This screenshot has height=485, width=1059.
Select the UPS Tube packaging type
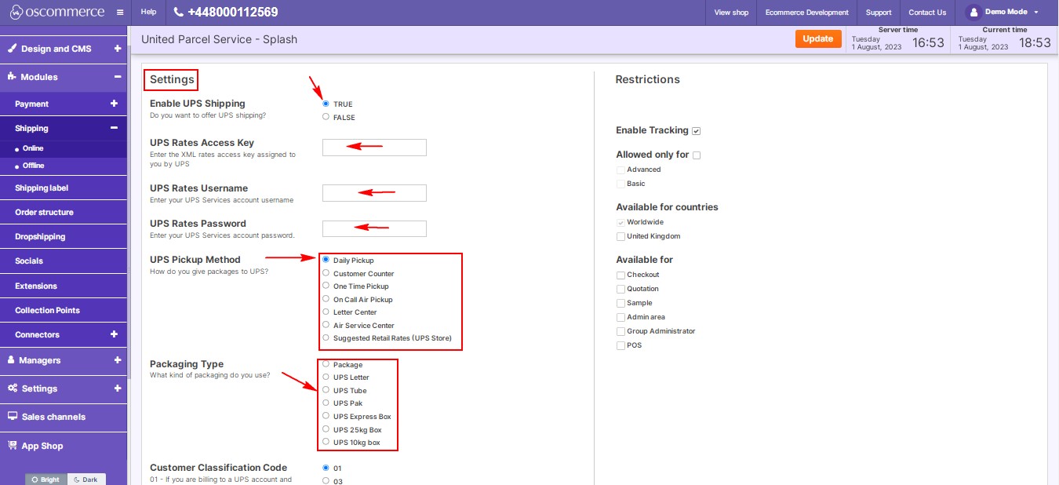click(326, 390)
